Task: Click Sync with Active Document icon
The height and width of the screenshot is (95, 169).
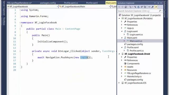Action: tap(135, 7)
